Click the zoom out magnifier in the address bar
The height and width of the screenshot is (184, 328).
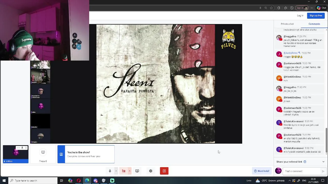point(266,8)
